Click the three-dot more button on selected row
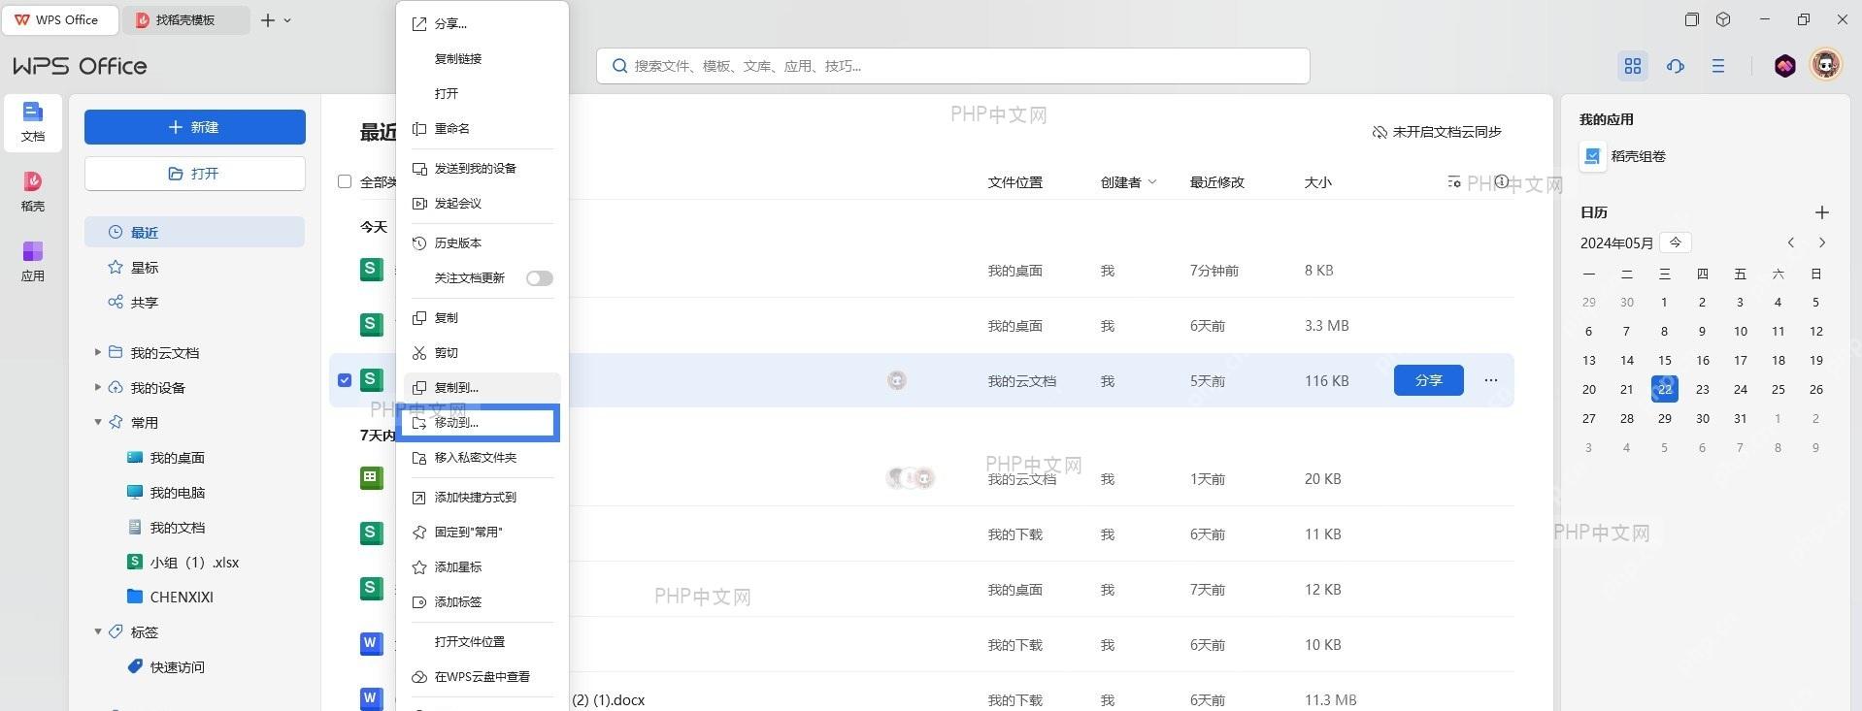This screenshot has width=1862, height=711. click(x=1491, y=380)
